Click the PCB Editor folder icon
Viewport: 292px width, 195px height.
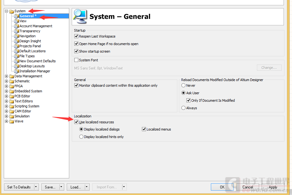[12, 96]
